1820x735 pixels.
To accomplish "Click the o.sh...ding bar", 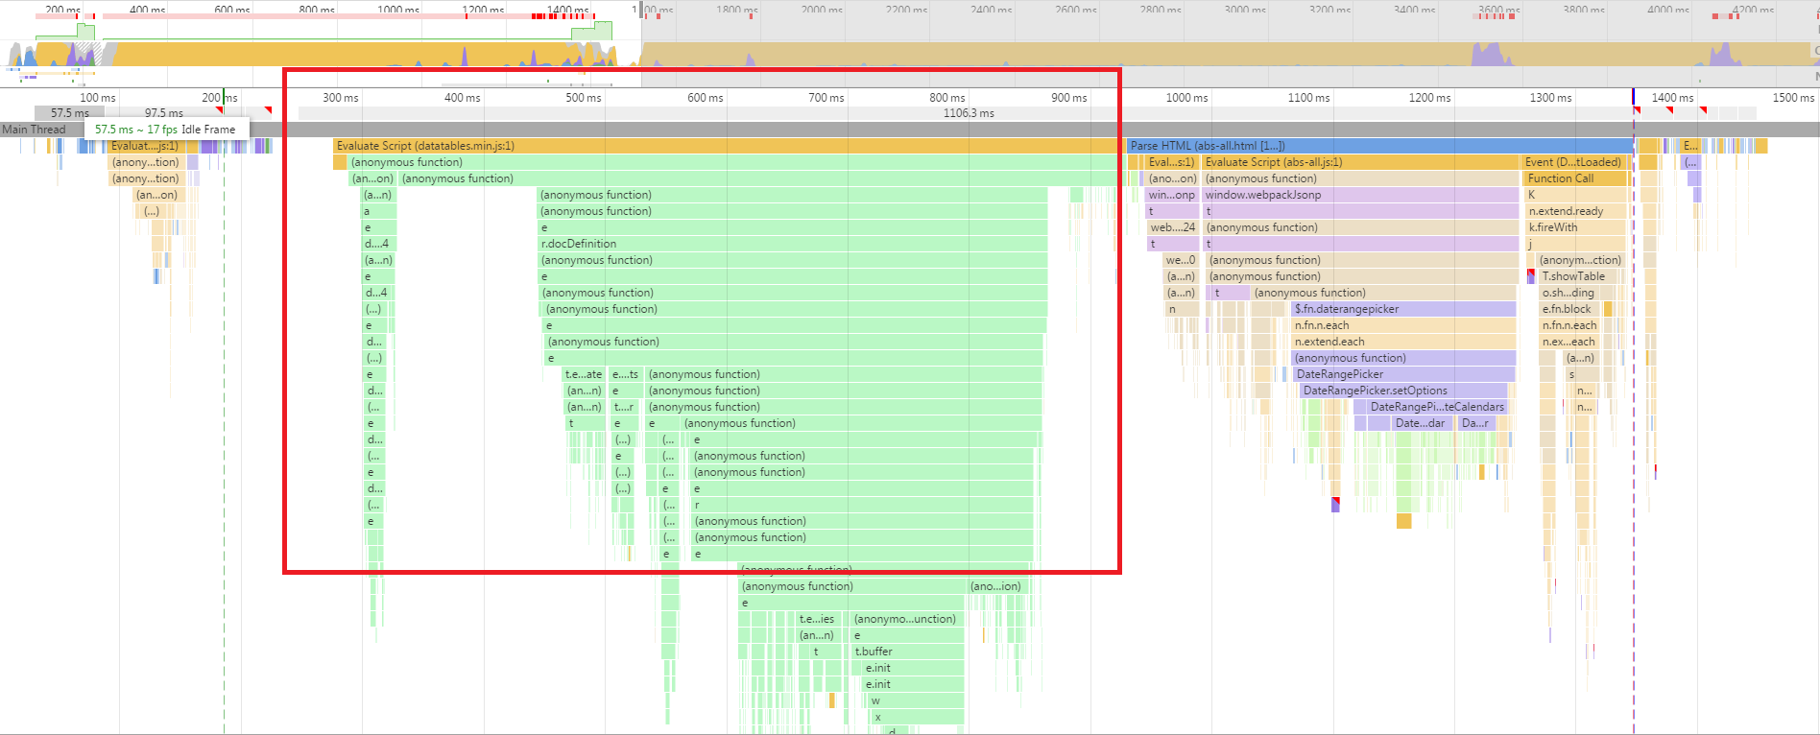I will pos(1569,293).
